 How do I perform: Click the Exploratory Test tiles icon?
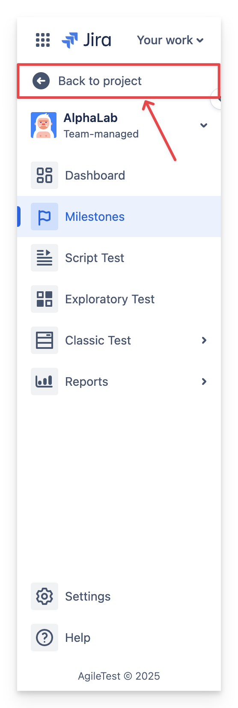click(x=45, y=299)
